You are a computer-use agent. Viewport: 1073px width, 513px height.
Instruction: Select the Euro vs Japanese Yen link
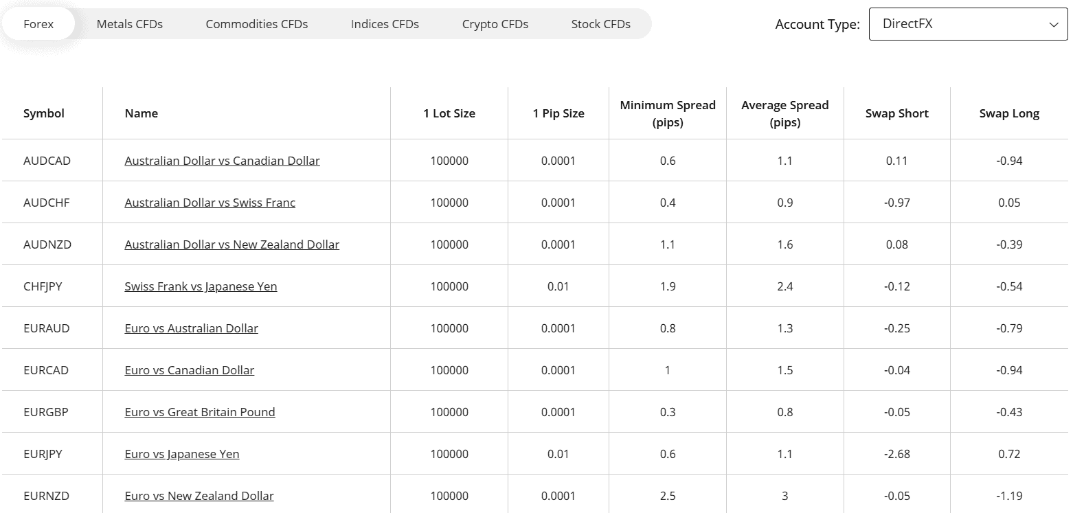pyautogui.click(x=181, y=454)
